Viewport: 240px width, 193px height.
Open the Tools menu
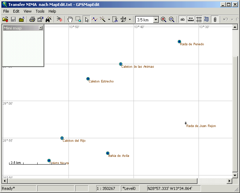click(x=40, y=11)
